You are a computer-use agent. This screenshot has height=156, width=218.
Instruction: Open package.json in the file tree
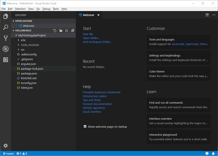(29, 73)
